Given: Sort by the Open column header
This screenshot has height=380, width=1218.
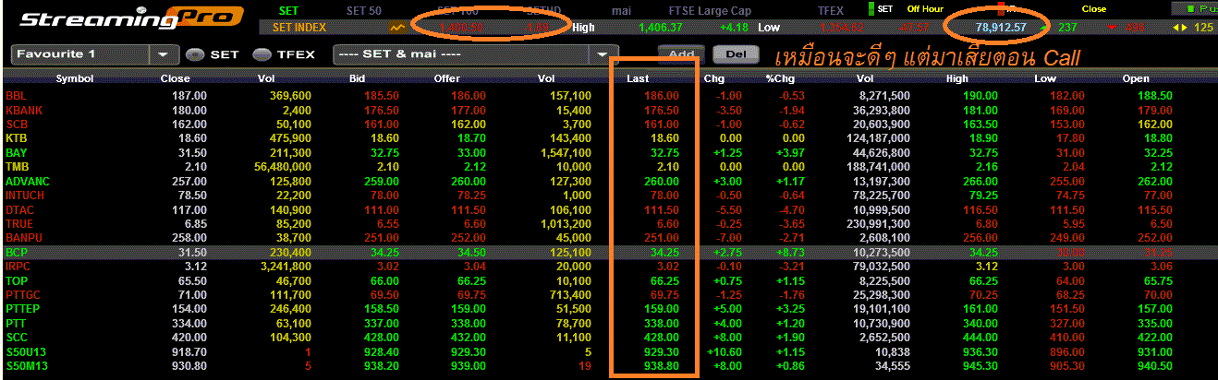Looking at the screenshot, I should pyautogui.click(x=1136, y=78).
